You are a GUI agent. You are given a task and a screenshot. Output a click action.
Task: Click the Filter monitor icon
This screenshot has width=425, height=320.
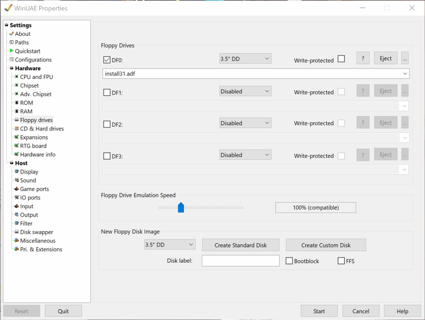point(16,223)
